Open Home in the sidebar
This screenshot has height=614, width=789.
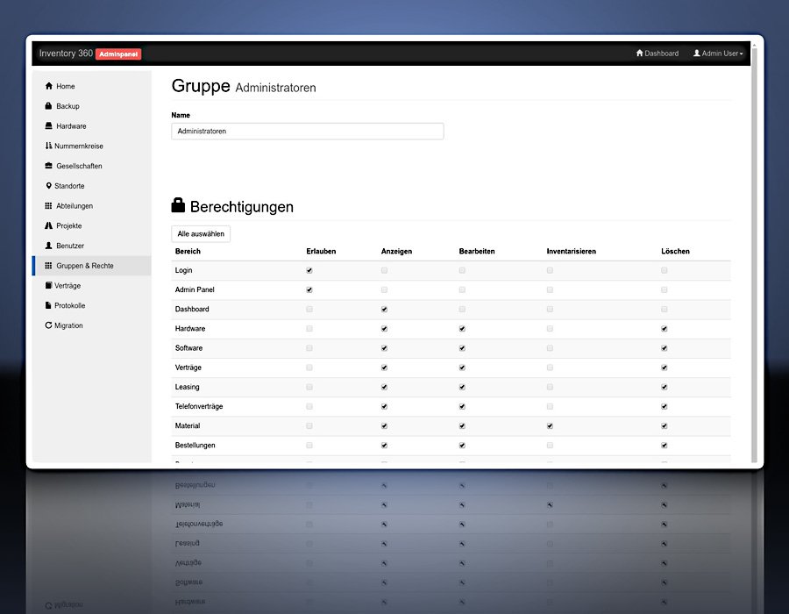tap(91, 86)
